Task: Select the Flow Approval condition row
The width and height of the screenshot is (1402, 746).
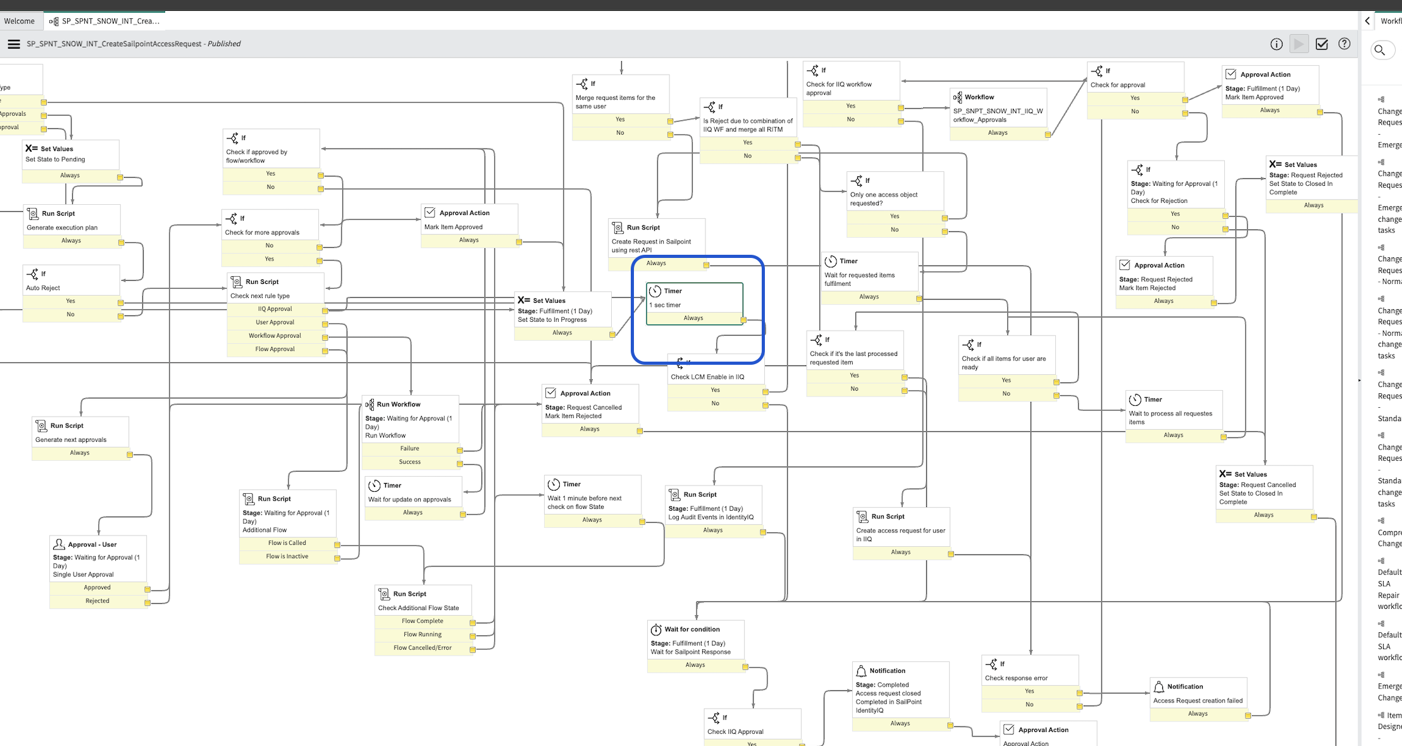Action: [275, 349]
